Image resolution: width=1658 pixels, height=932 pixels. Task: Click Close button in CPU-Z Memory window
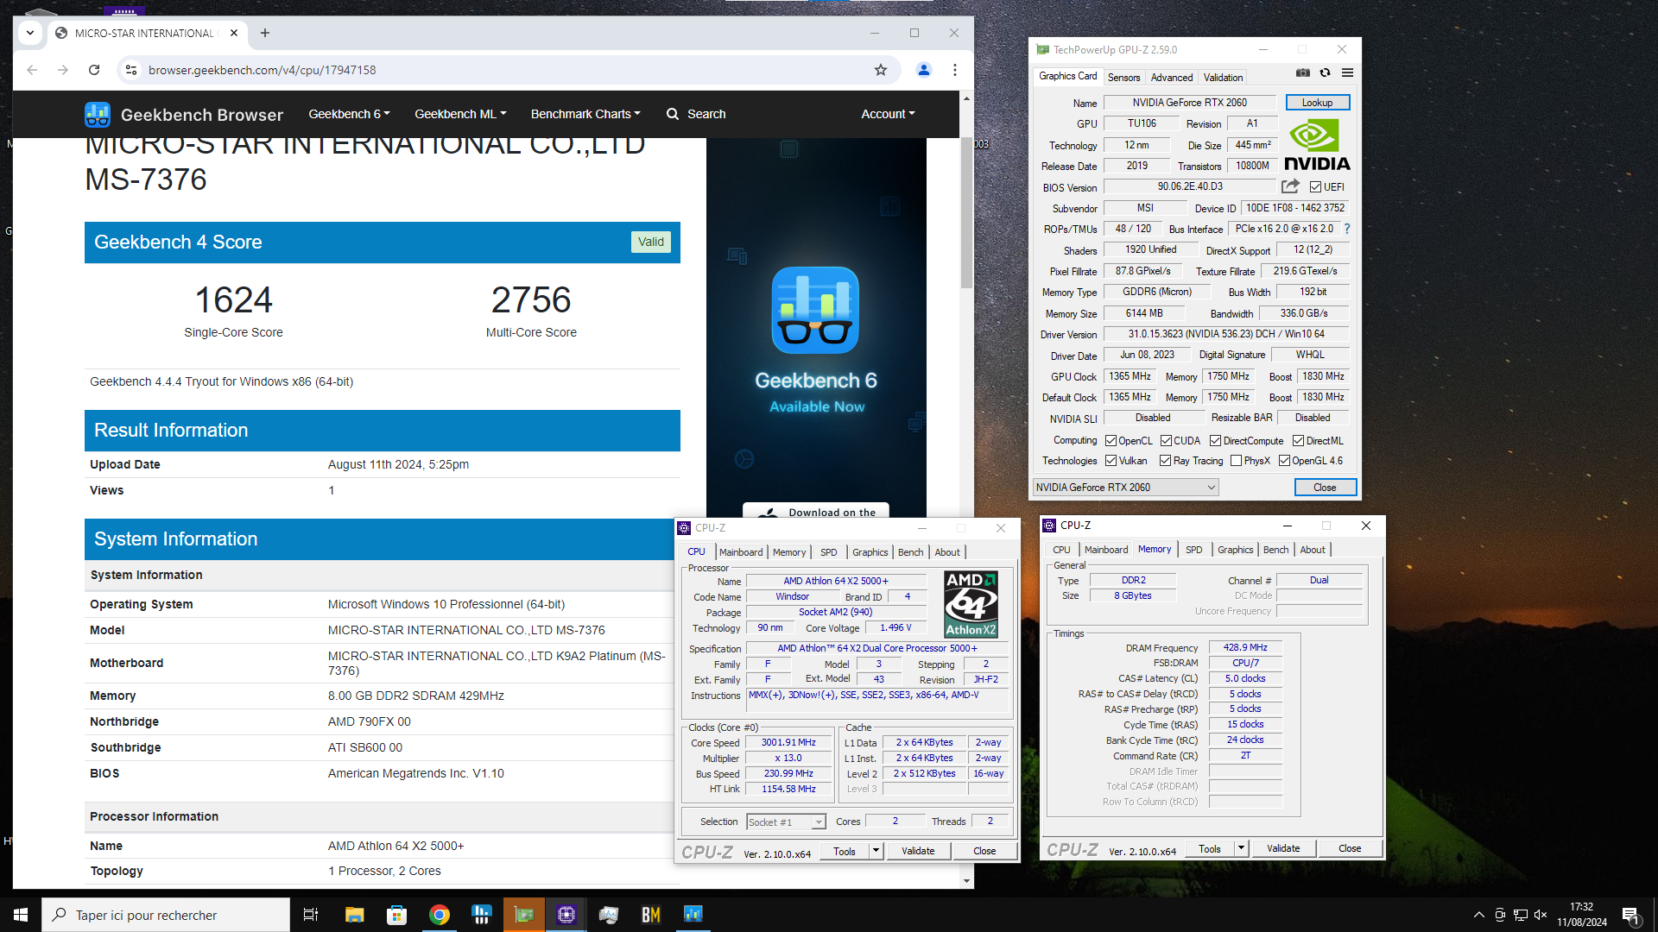click(1350, 849)
